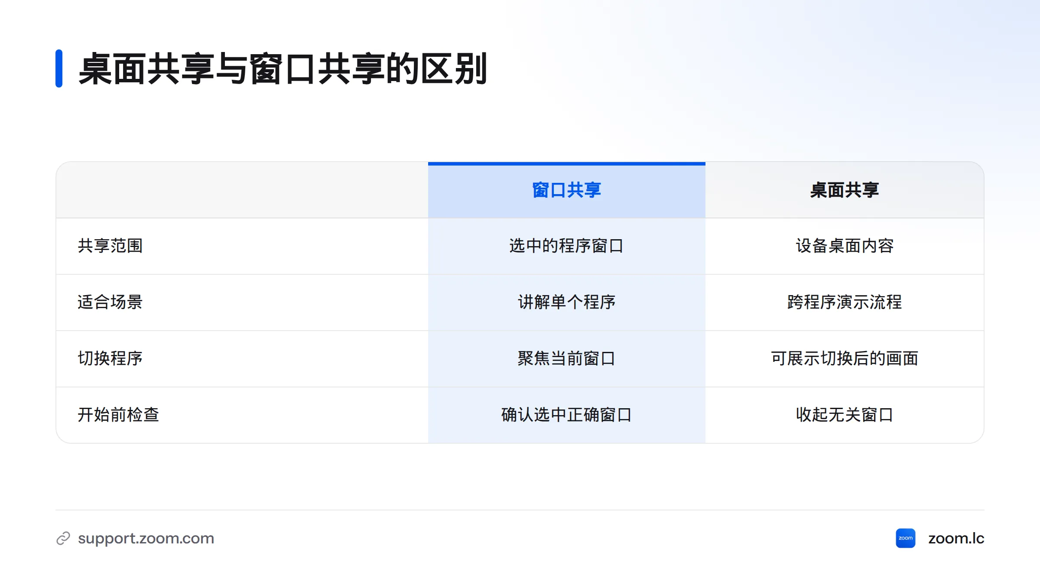Select the 桌面共享 column header

(x=845, y=190)
